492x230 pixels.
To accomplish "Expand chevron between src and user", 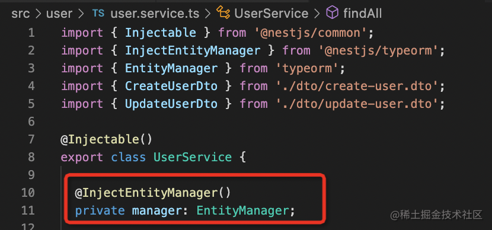I will click(39, 14).
